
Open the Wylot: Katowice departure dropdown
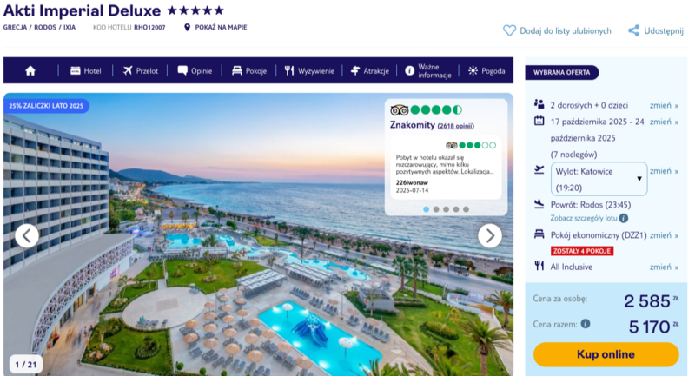599,179
